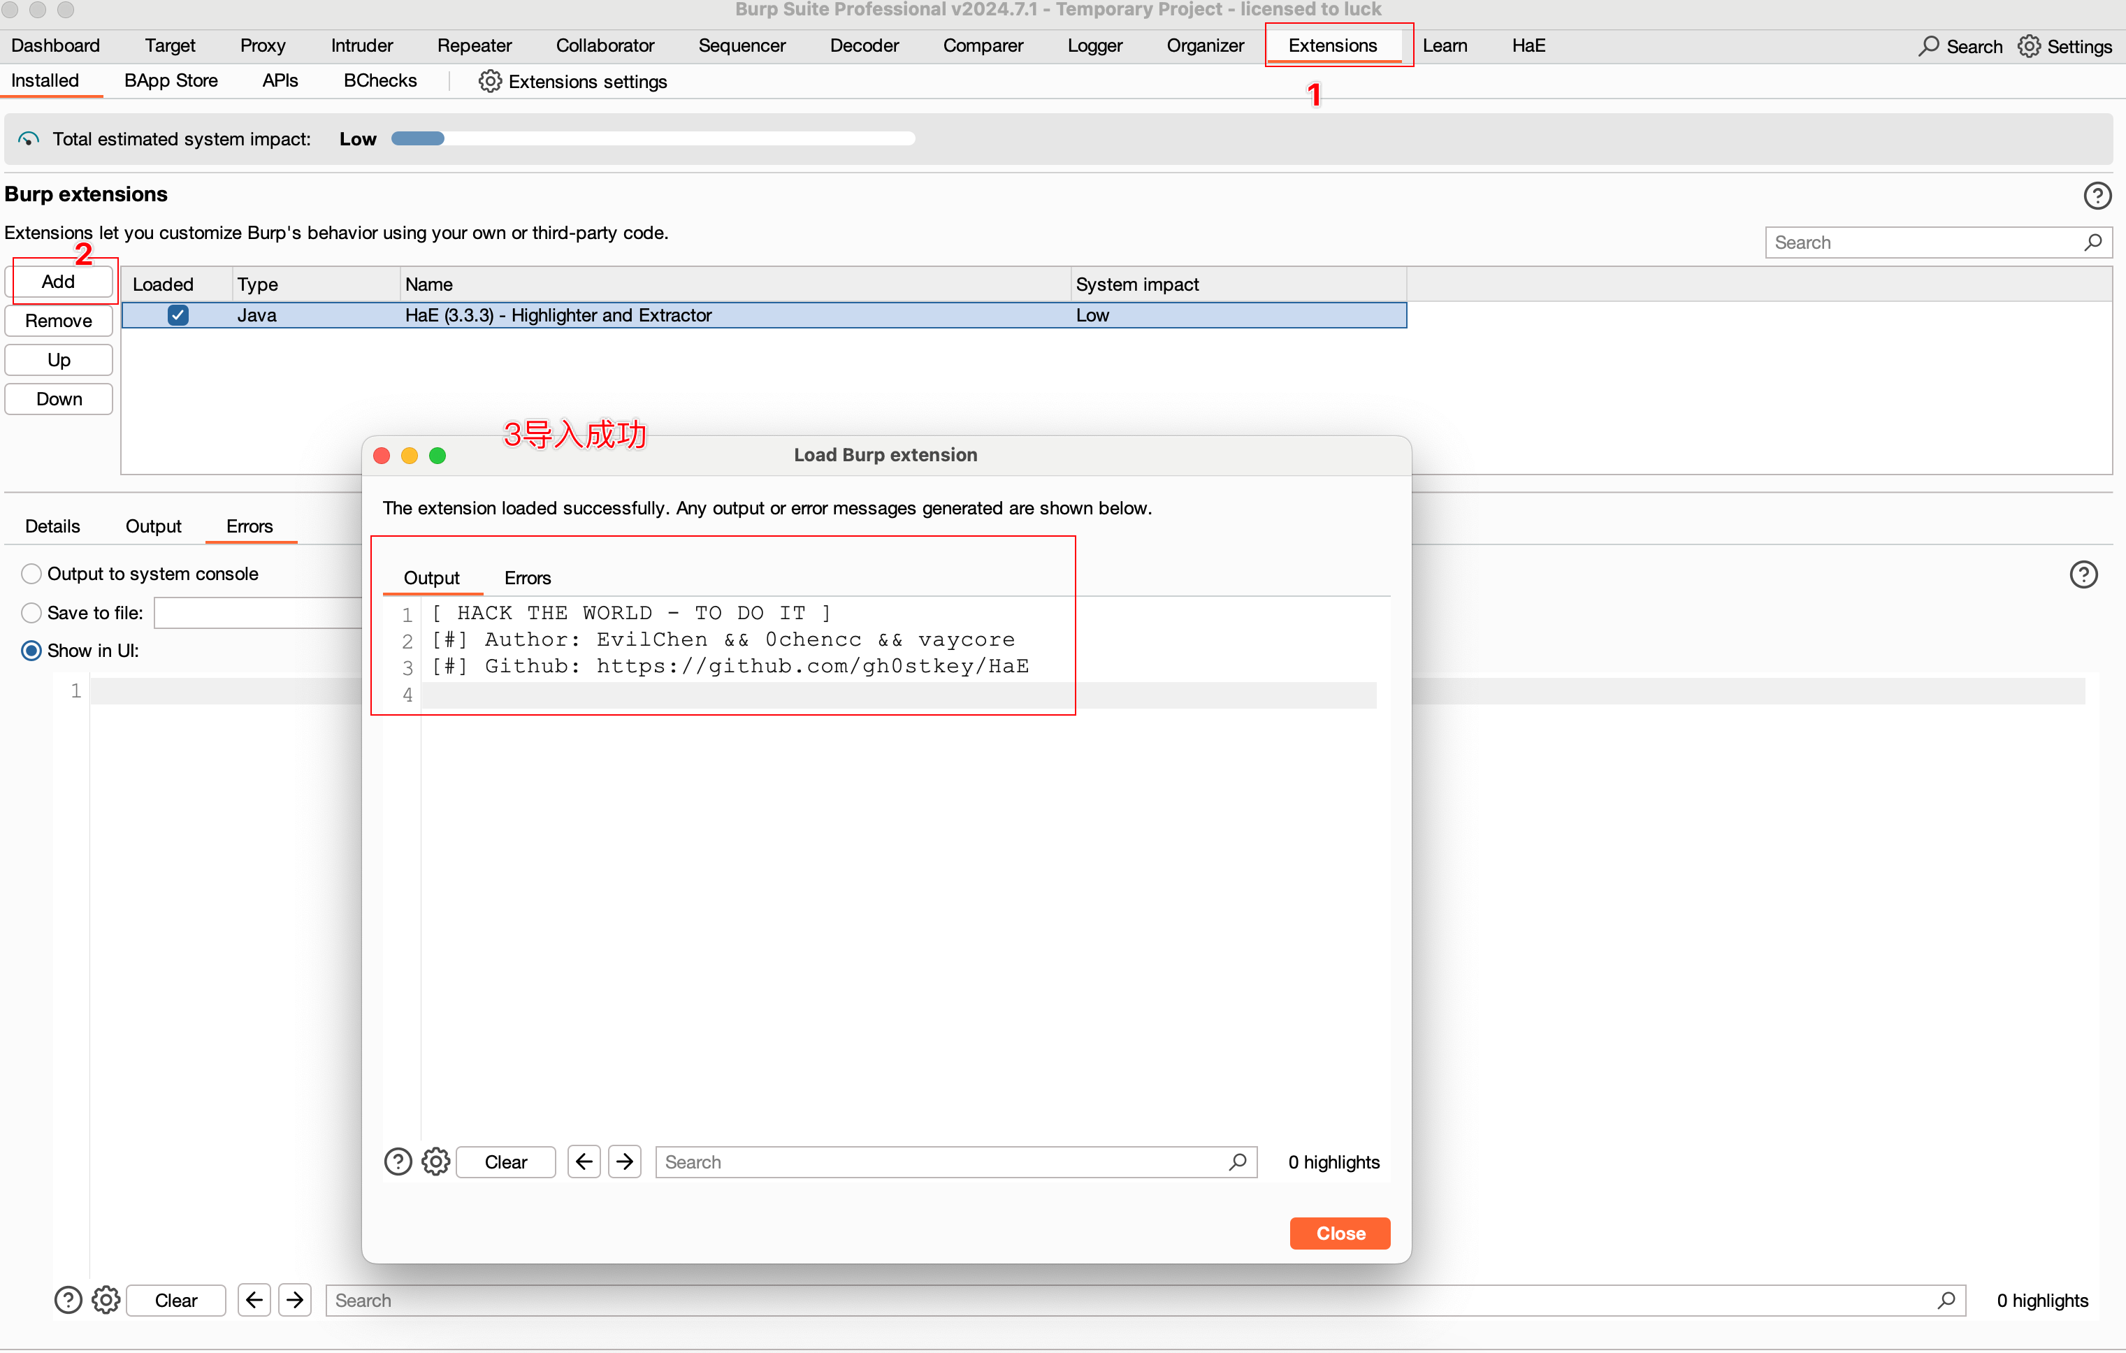Screen dimensions: 2126x1353
Task: Go to next match in the dialog's search
Action: 624,1162
